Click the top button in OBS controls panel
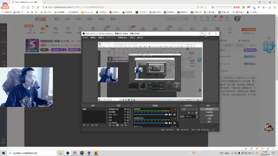The image size is (278, 156). click(209, 109)
